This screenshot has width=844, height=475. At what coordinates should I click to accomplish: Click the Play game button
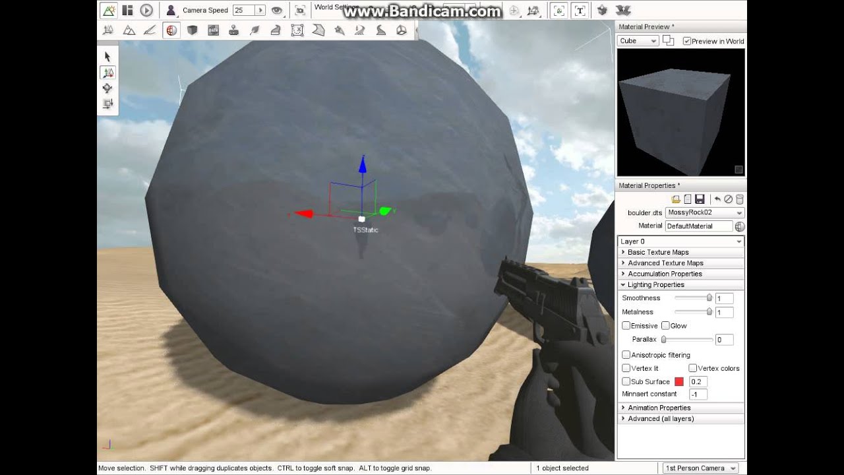click(x=146, y=10)
